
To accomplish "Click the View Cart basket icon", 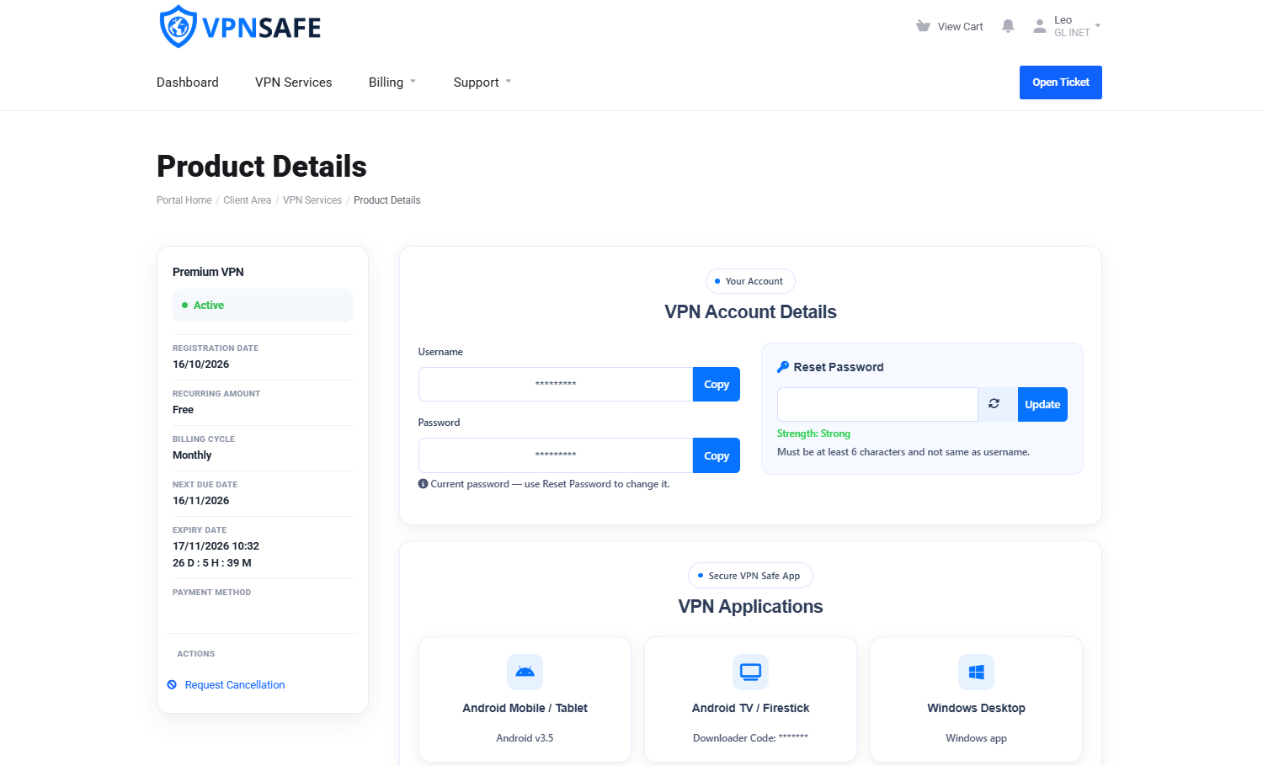I will coord(923,26).
